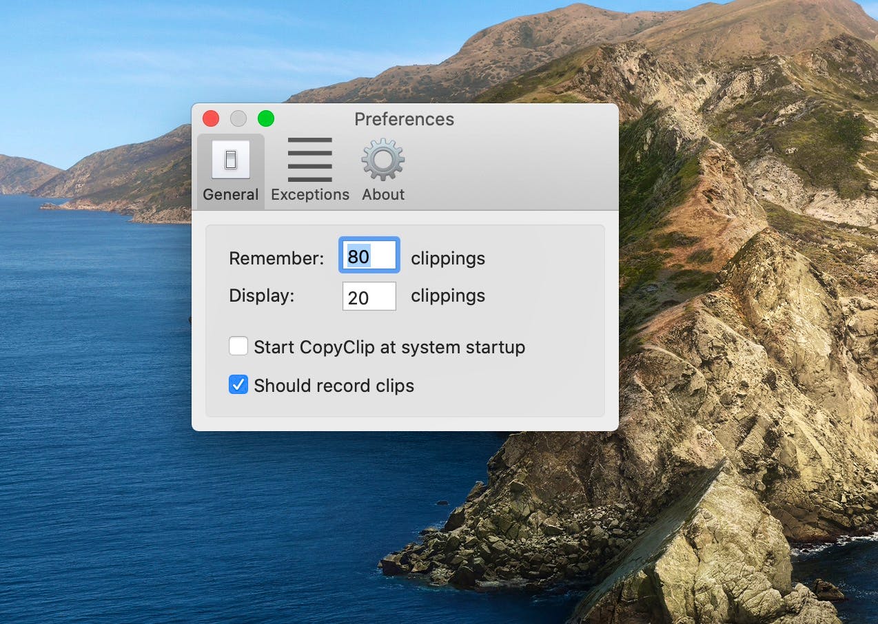The width and height of the screenshot is (878, 624).
Task: Click the 'Remember:' label
Action: 276,258
